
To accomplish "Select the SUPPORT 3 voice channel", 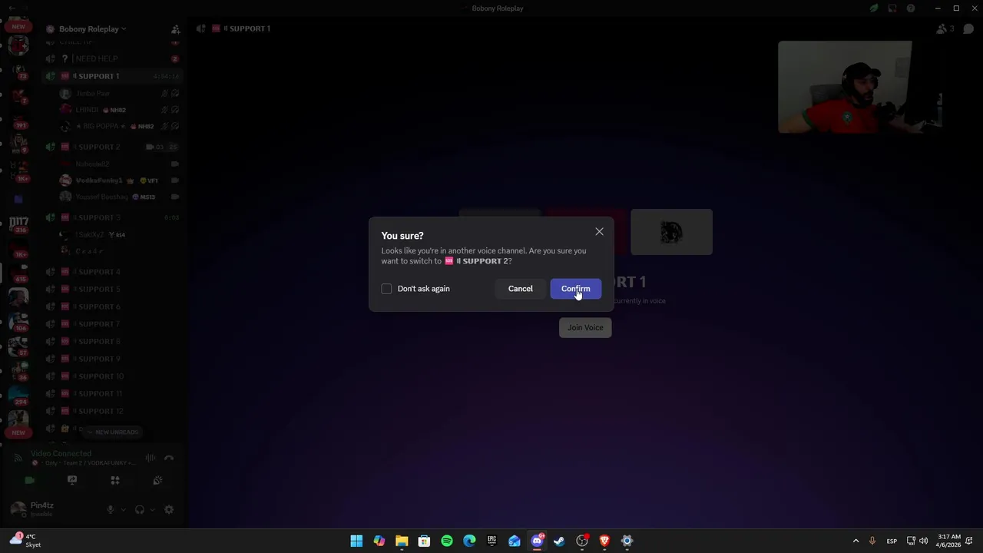I will click(112, 217).
